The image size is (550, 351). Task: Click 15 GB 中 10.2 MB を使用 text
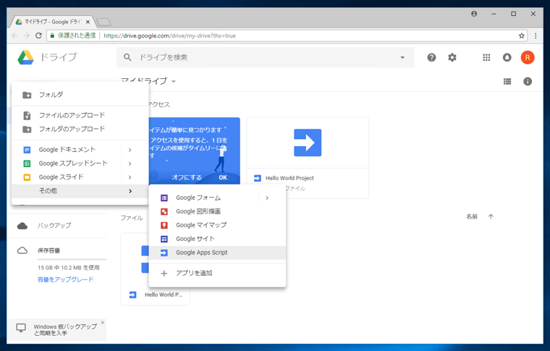click(69, 268)
